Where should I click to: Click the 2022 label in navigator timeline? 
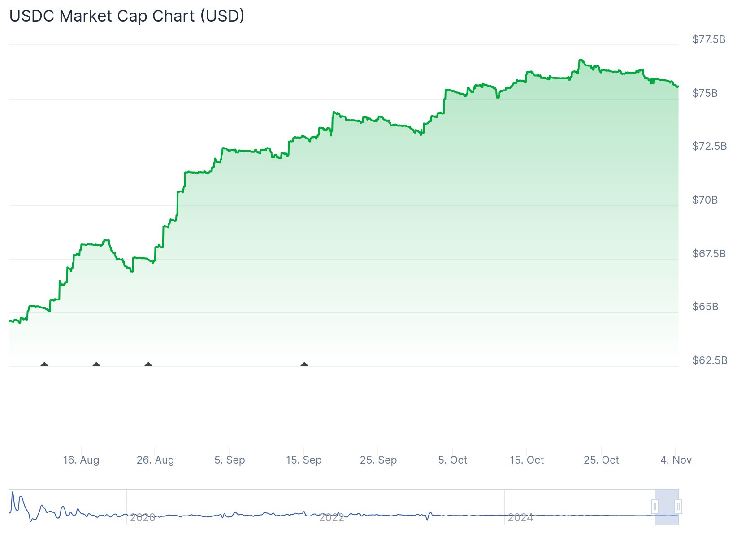point(332,517)
